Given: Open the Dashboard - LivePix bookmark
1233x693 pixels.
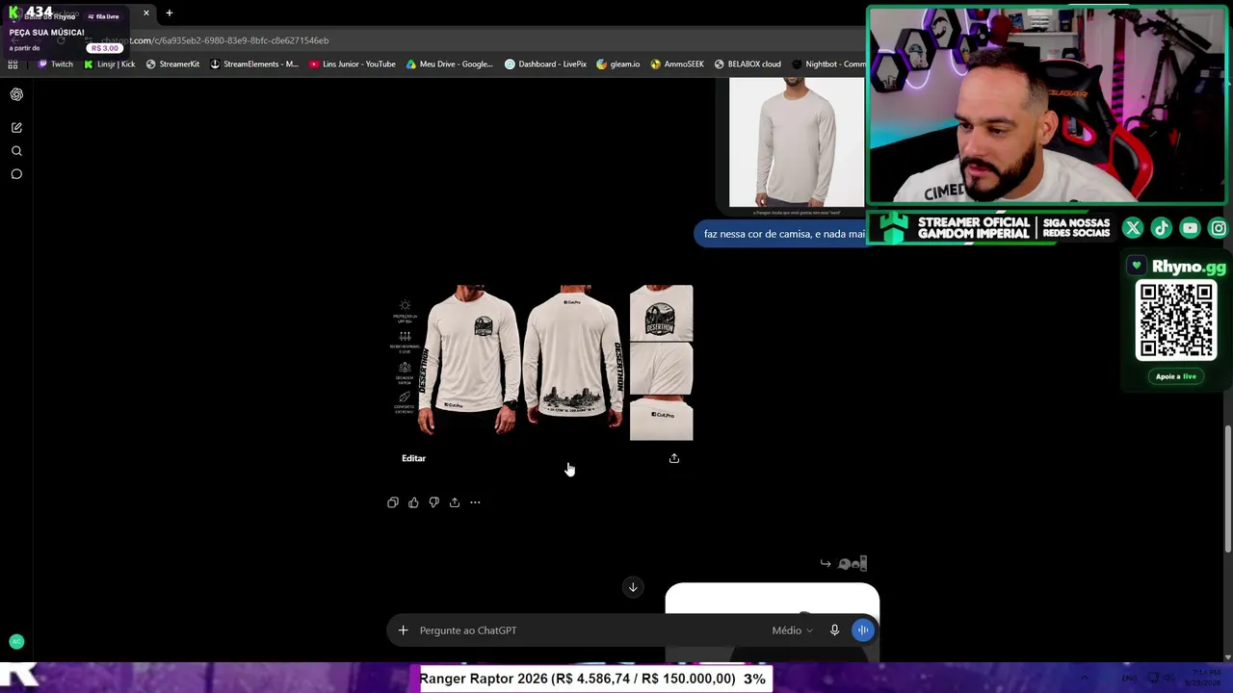Looking at the screenshot, I should point(545,64).
